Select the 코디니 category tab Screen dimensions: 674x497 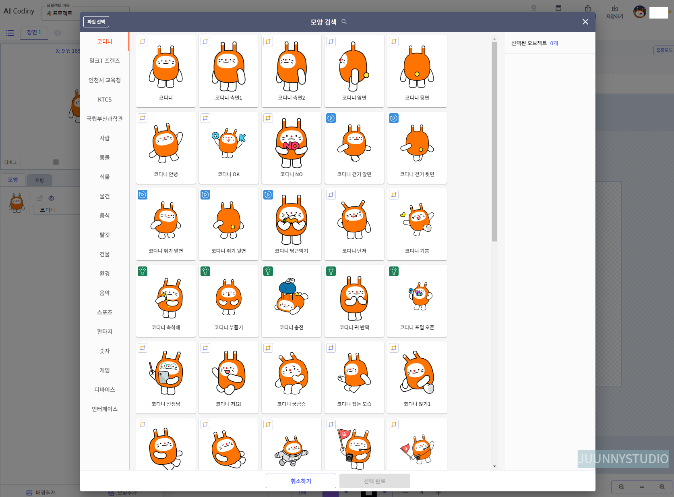point(105,42)
